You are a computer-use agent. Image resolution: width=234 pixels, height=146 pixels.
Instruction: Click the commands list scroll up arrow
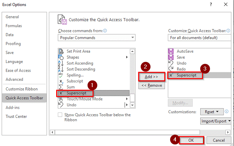132,52
